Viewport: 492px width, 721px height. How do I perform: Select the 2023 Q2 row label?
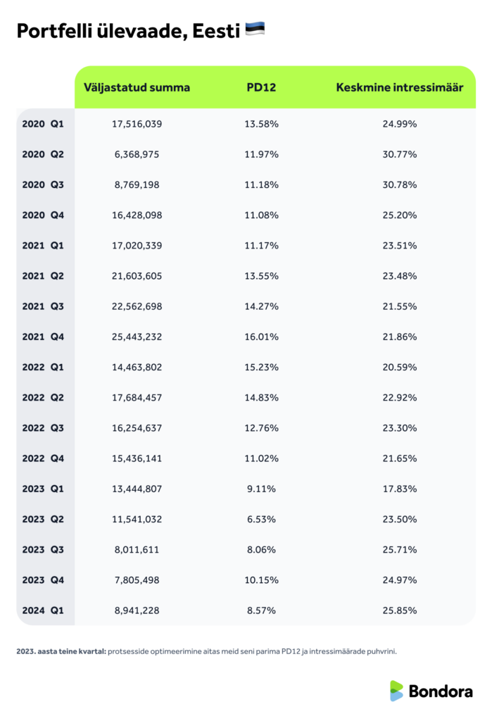pos(43,519)
